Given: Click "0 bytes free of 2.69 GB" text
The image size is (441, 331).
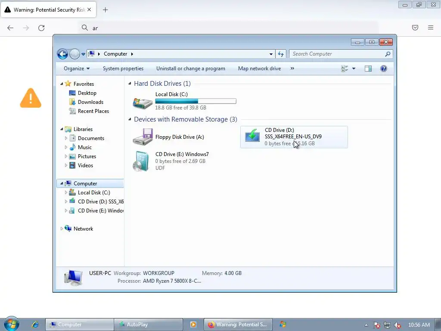Looking at the screenshot, I should pyautogui.click(x=180, y=161).
